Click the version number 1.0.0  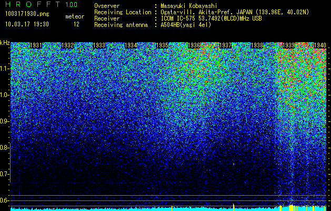pyautogui.click(x=72, y=5)
